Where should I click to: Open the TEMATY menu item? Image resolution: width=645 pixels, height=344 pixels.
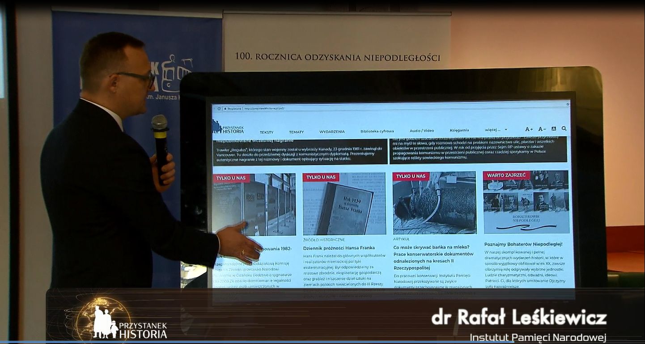click(296, 132)
